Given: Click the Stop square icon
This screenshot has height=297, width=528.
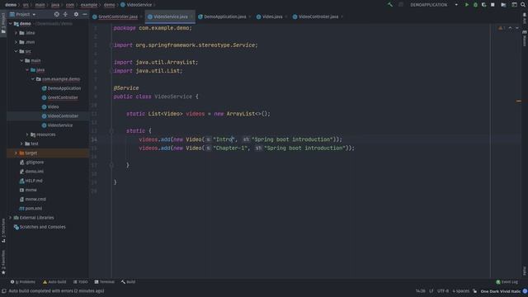Looking at the screenshot, I should point(493,5).
